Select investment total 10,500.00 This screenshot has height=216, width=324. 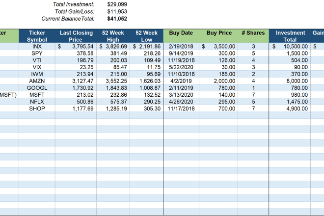[x=290, y=47]
